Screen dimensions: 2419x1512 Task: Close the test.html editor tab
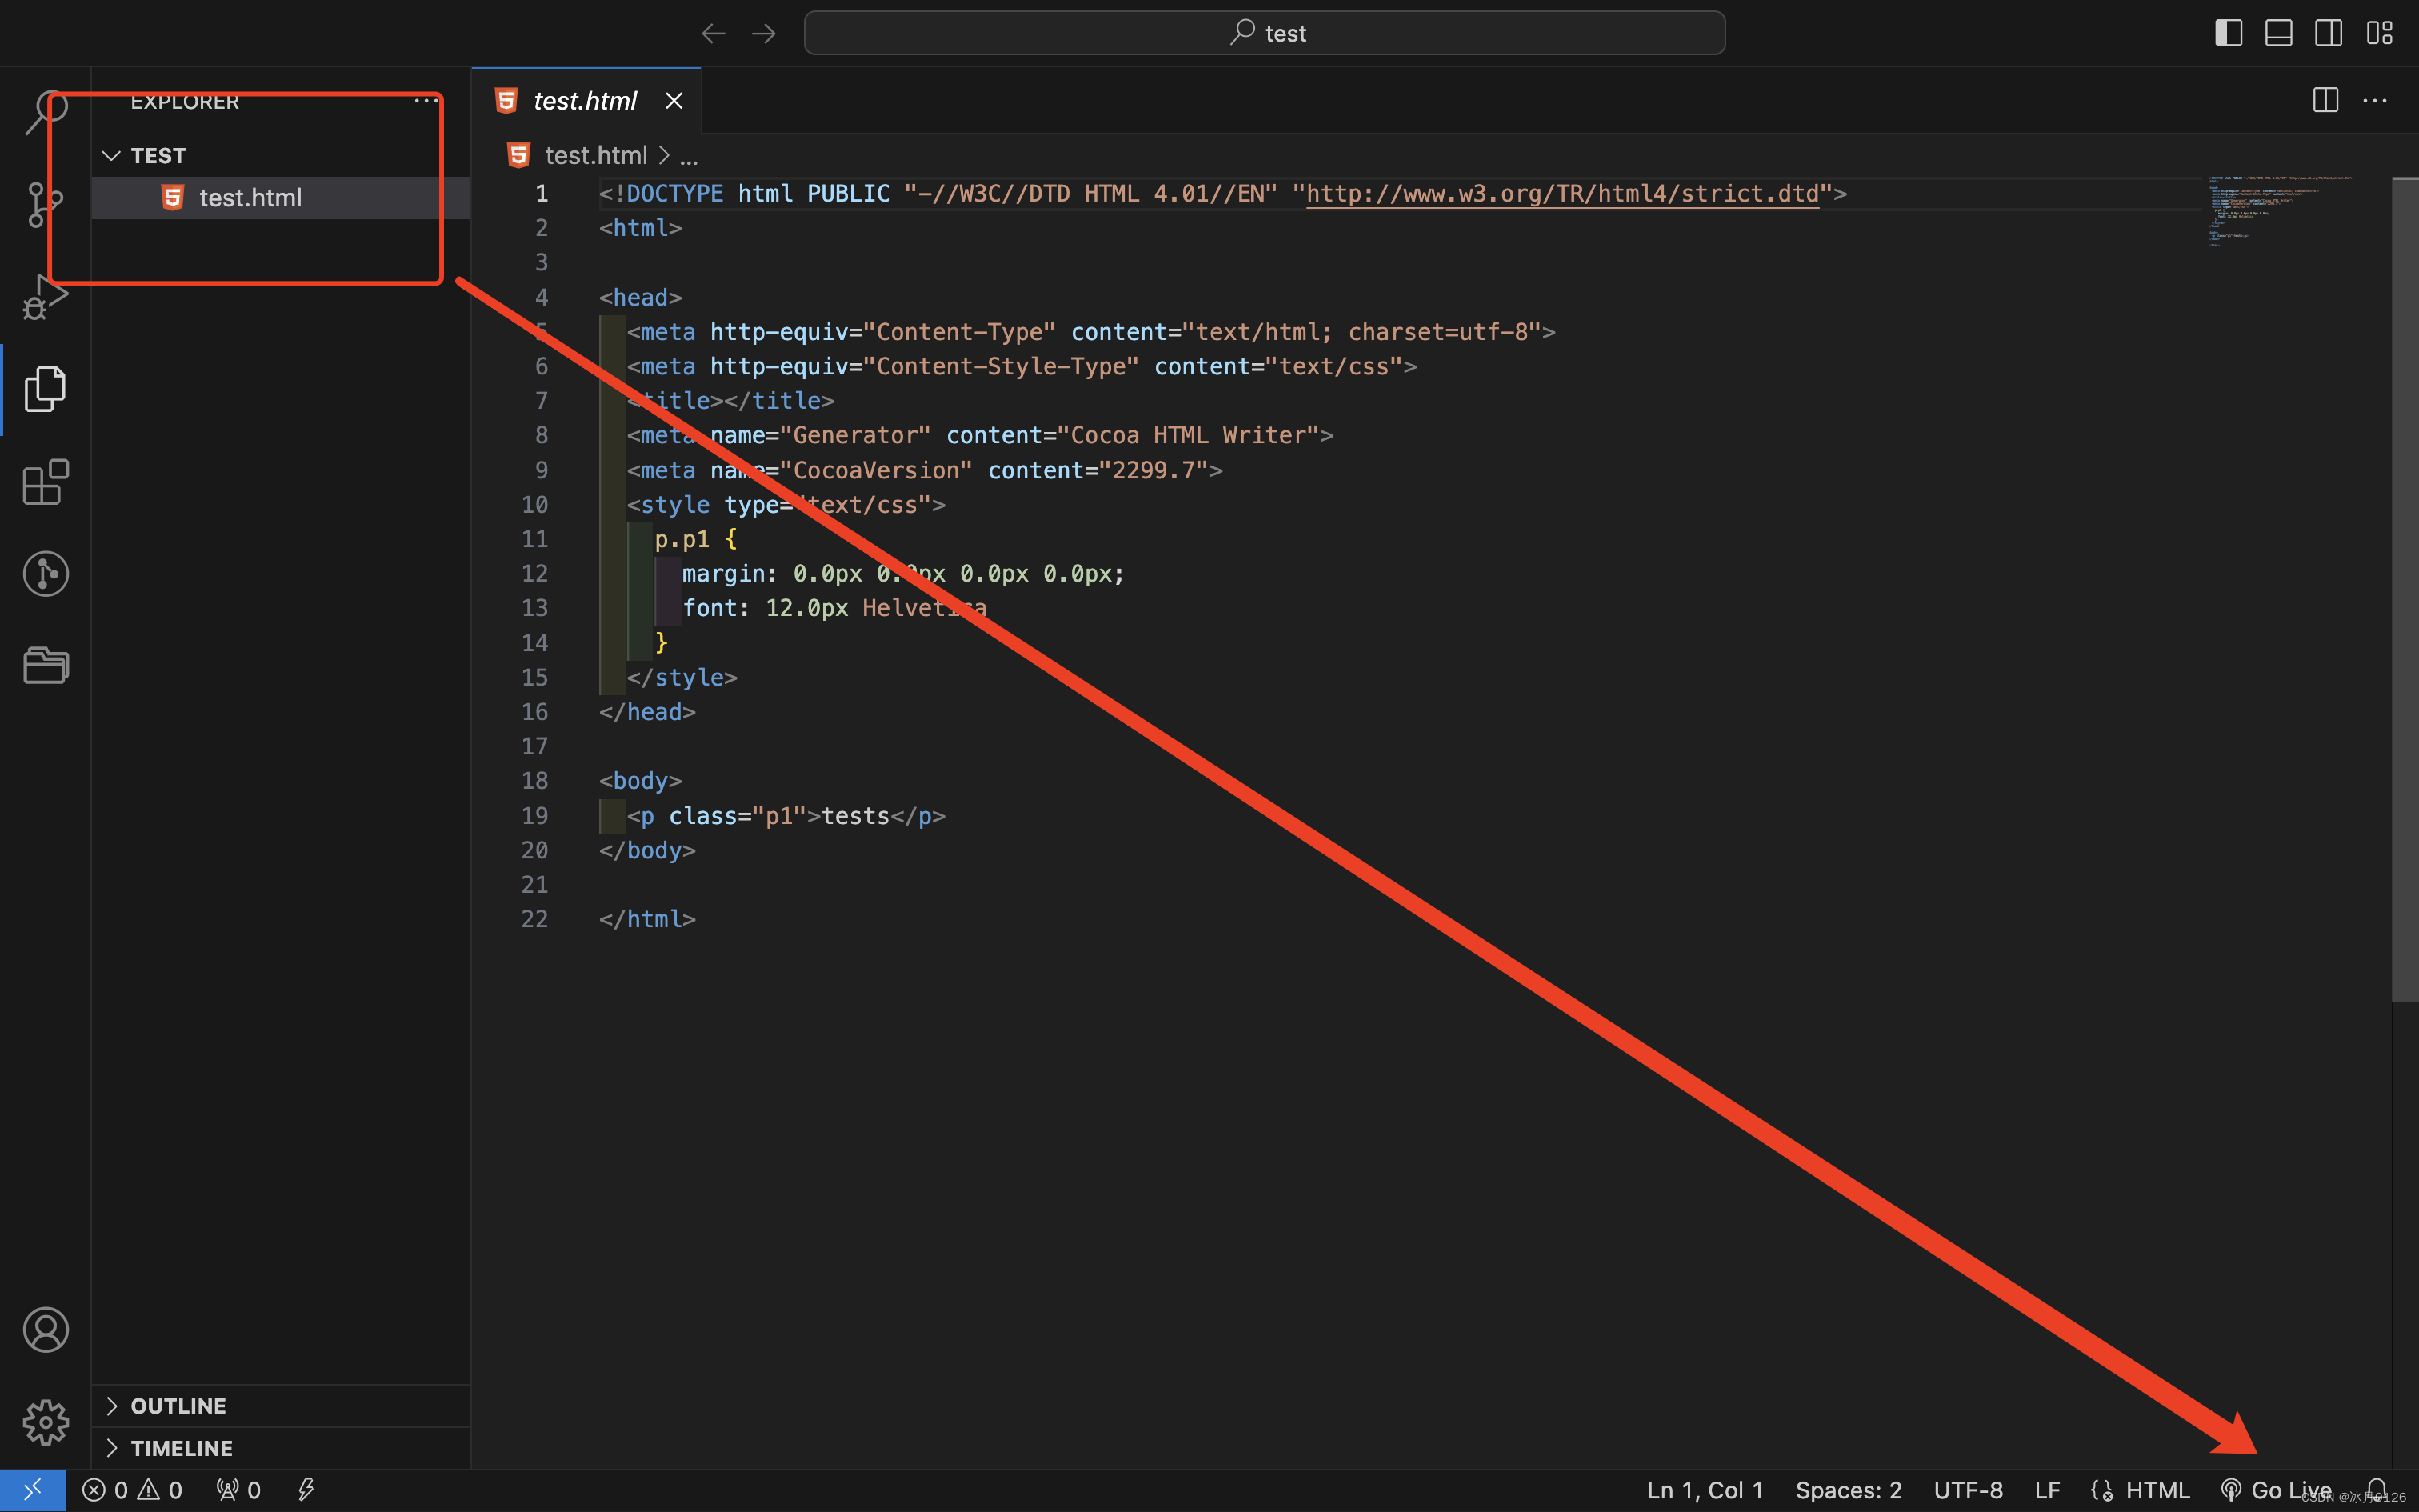674,101
